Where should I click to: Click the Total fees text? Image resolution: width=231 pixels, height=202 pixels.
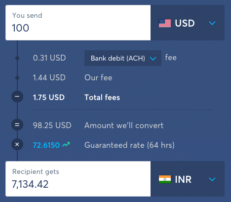pos(102,98)
